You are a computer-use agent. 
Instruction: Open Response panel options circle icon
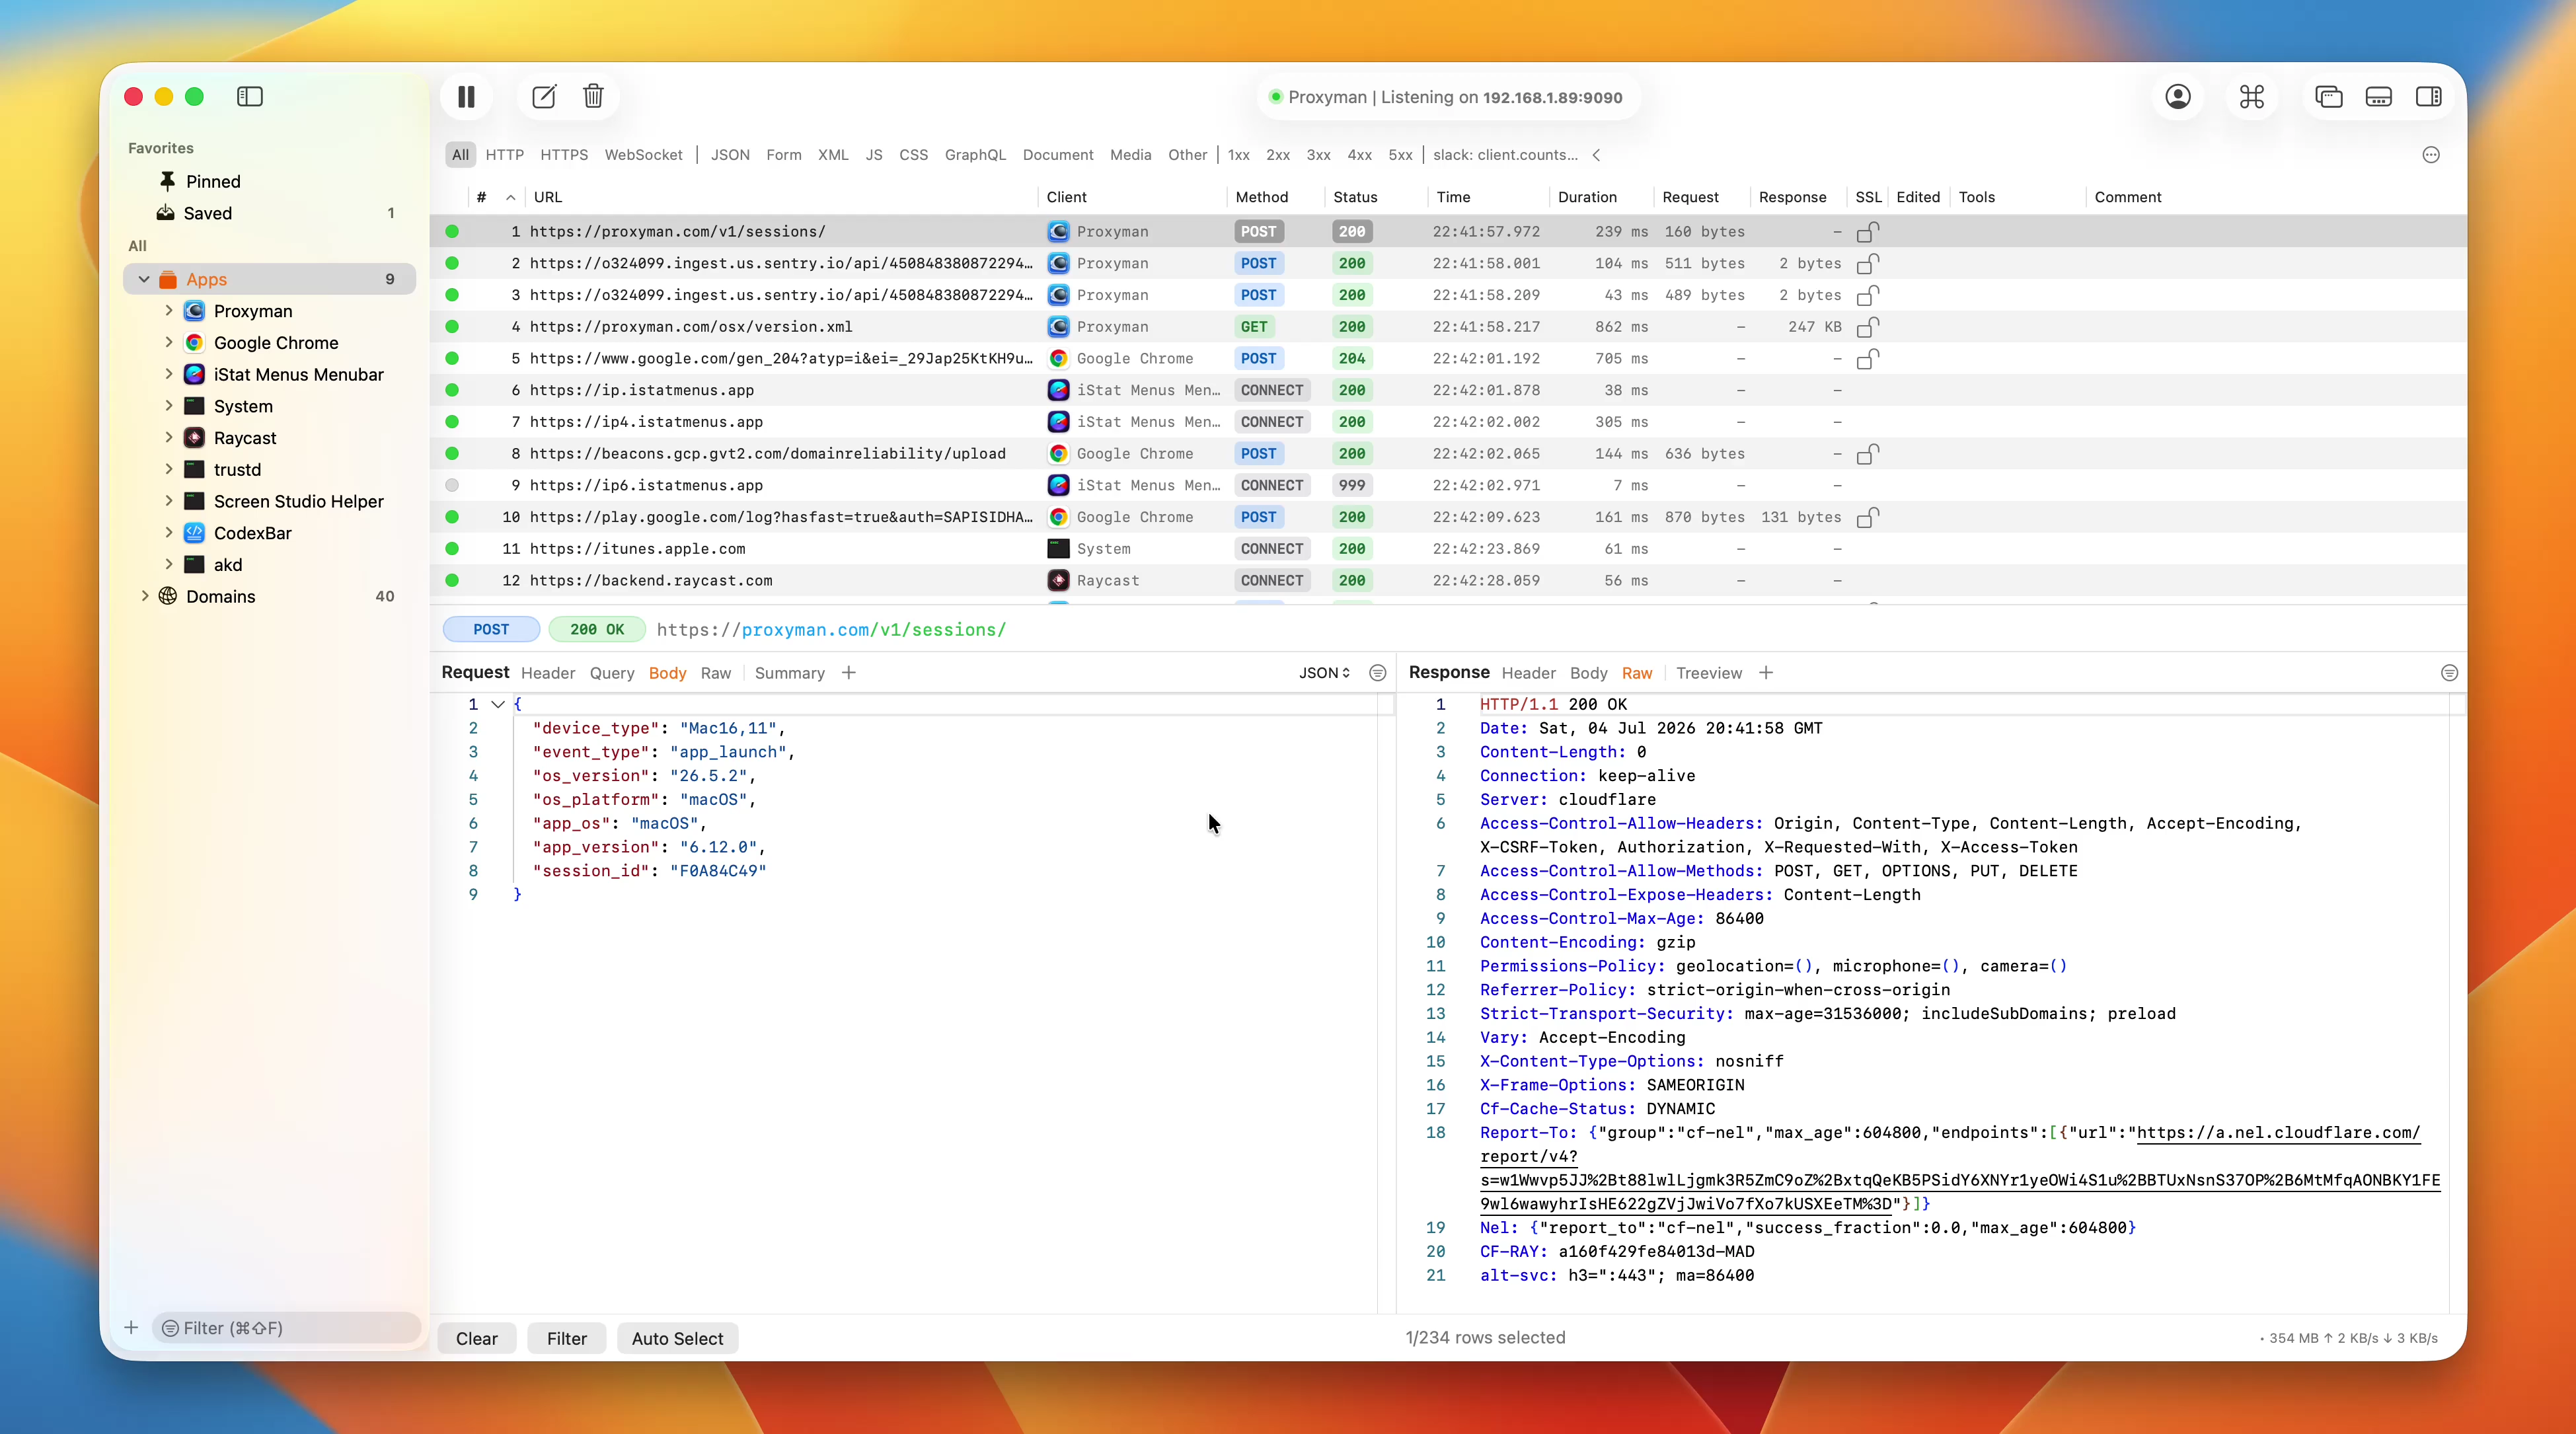2449,673
